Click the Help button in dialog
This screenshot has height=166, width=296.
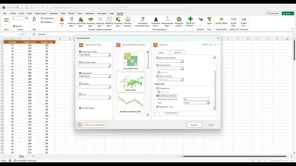[x=211, y=125]
